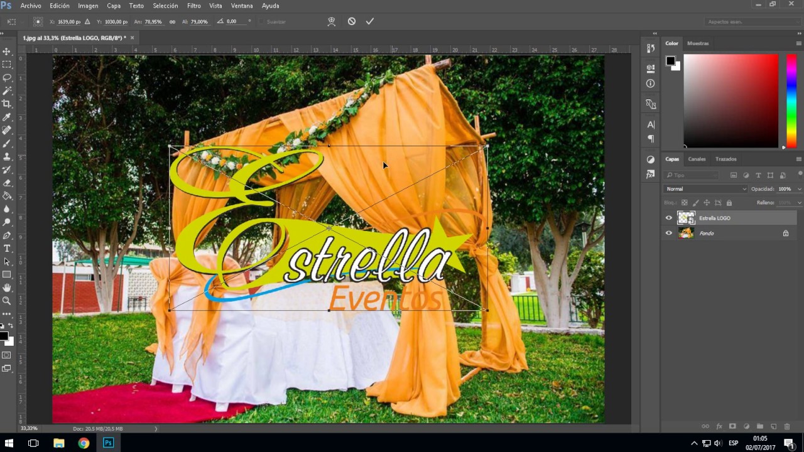This screenshot has height=452, width=804.
Task: Open the Info panel icon in side dock
Action: 651,83
